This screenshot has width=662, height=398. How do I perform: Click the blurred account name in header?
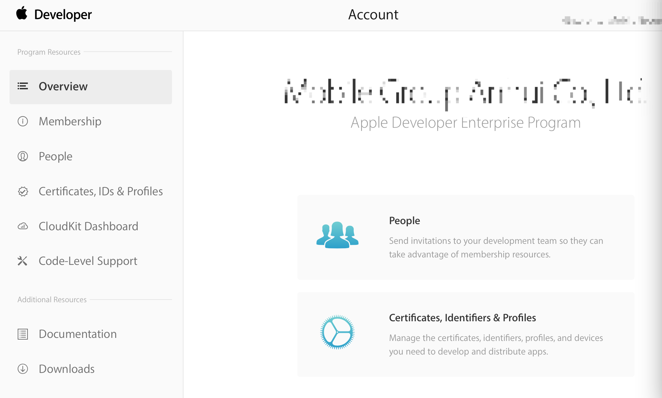coord(611,21)
